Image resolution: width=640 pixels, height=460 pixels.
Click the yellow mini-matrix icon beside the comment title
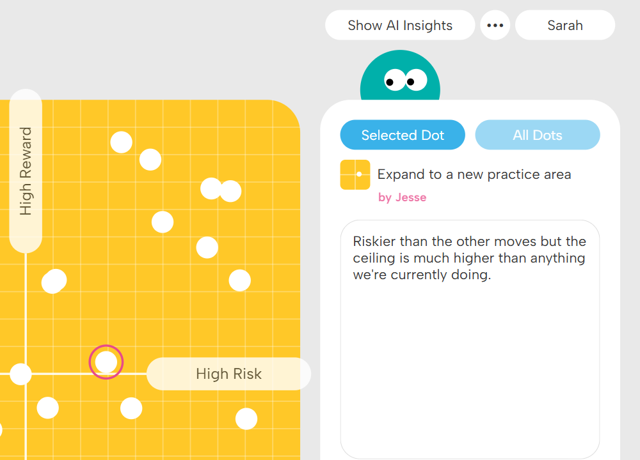(x=355, y=174)
